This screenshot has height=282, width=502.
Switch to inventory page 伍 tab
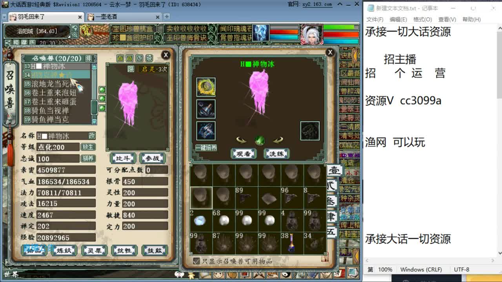[x=332, y=232]
